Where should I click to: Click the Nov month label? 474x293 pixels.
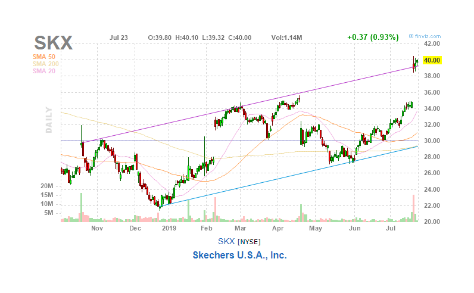97,228
